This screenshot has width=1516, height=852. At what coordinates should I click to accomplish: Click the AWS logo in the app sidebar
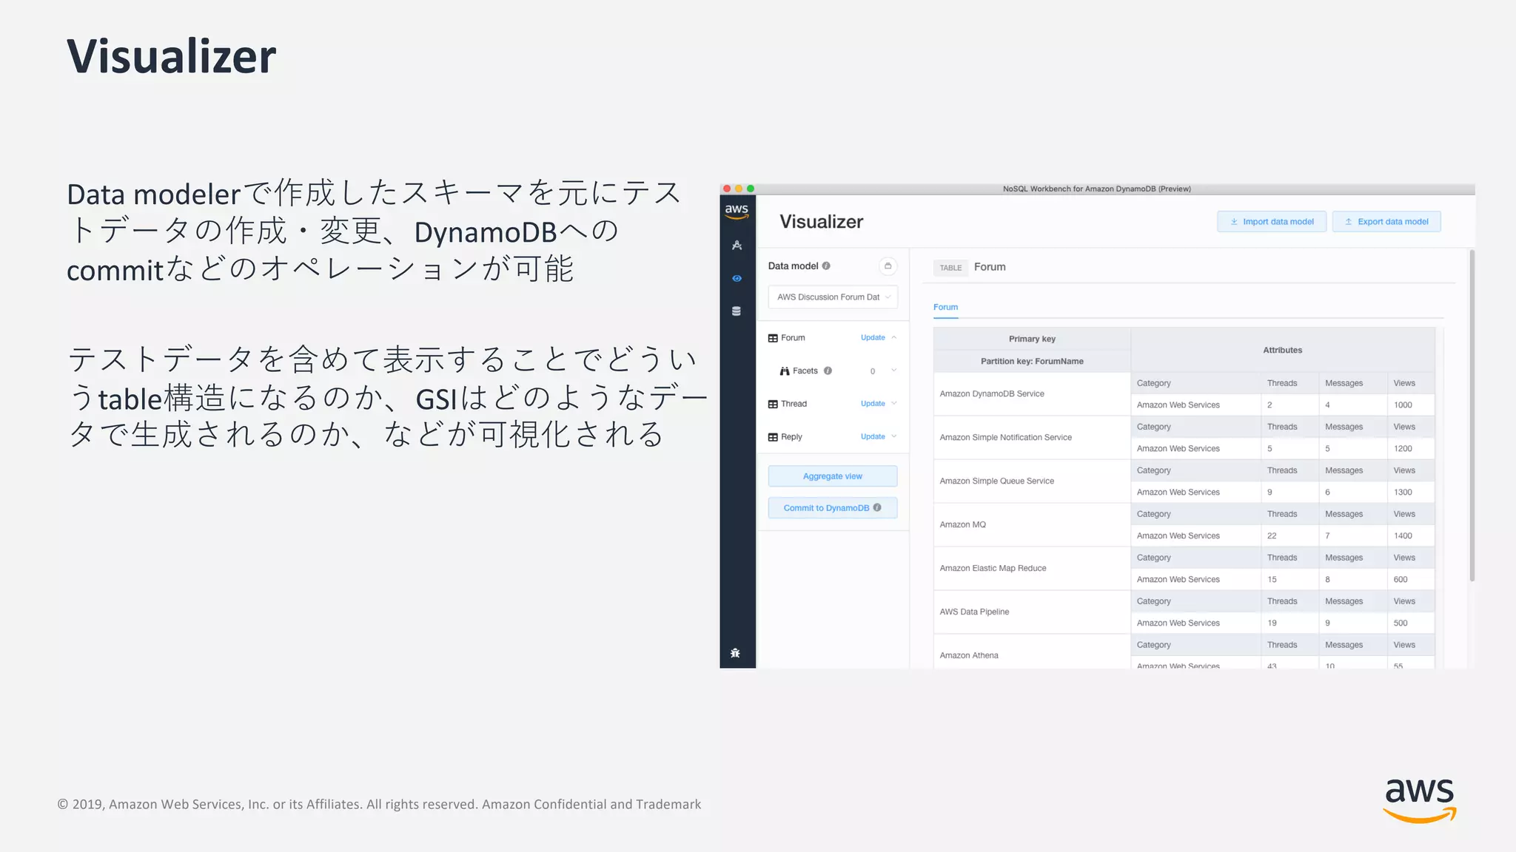[737, 212]
